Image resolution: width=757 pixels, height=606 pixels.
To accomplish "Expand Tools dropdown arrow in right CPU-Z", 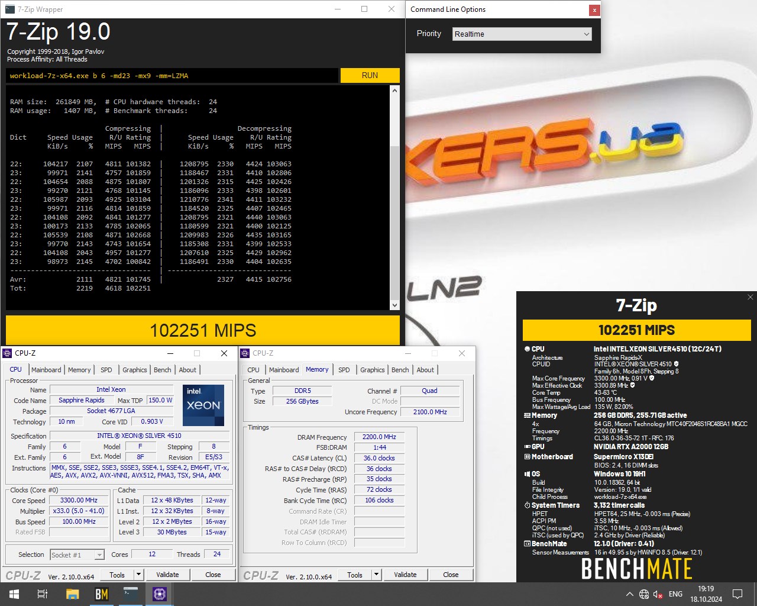I will tap(376, 575).
